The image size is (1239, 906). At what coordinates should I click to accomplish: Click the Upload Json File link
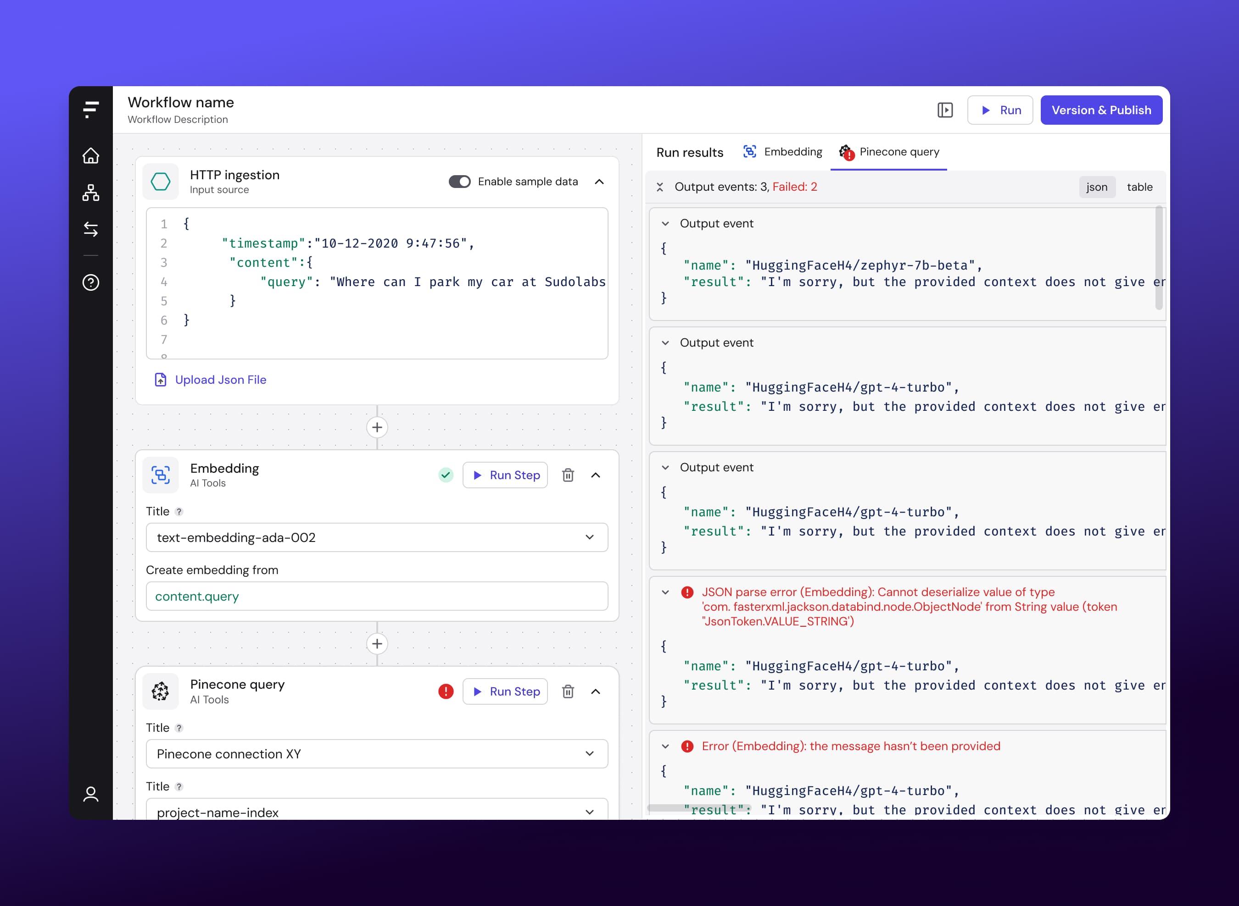coord(220,380)
